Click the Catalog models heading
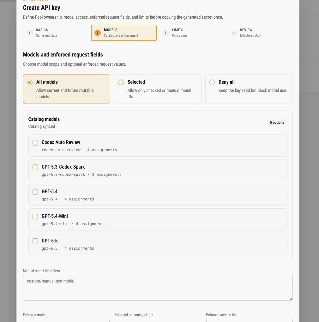The height and width of the screenshot is (322, 319). pyautogui.click(x=44, y=119)
